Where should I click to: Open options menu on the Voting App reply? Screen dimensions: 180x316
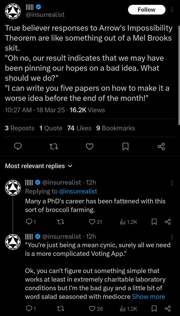click(172, 237)
